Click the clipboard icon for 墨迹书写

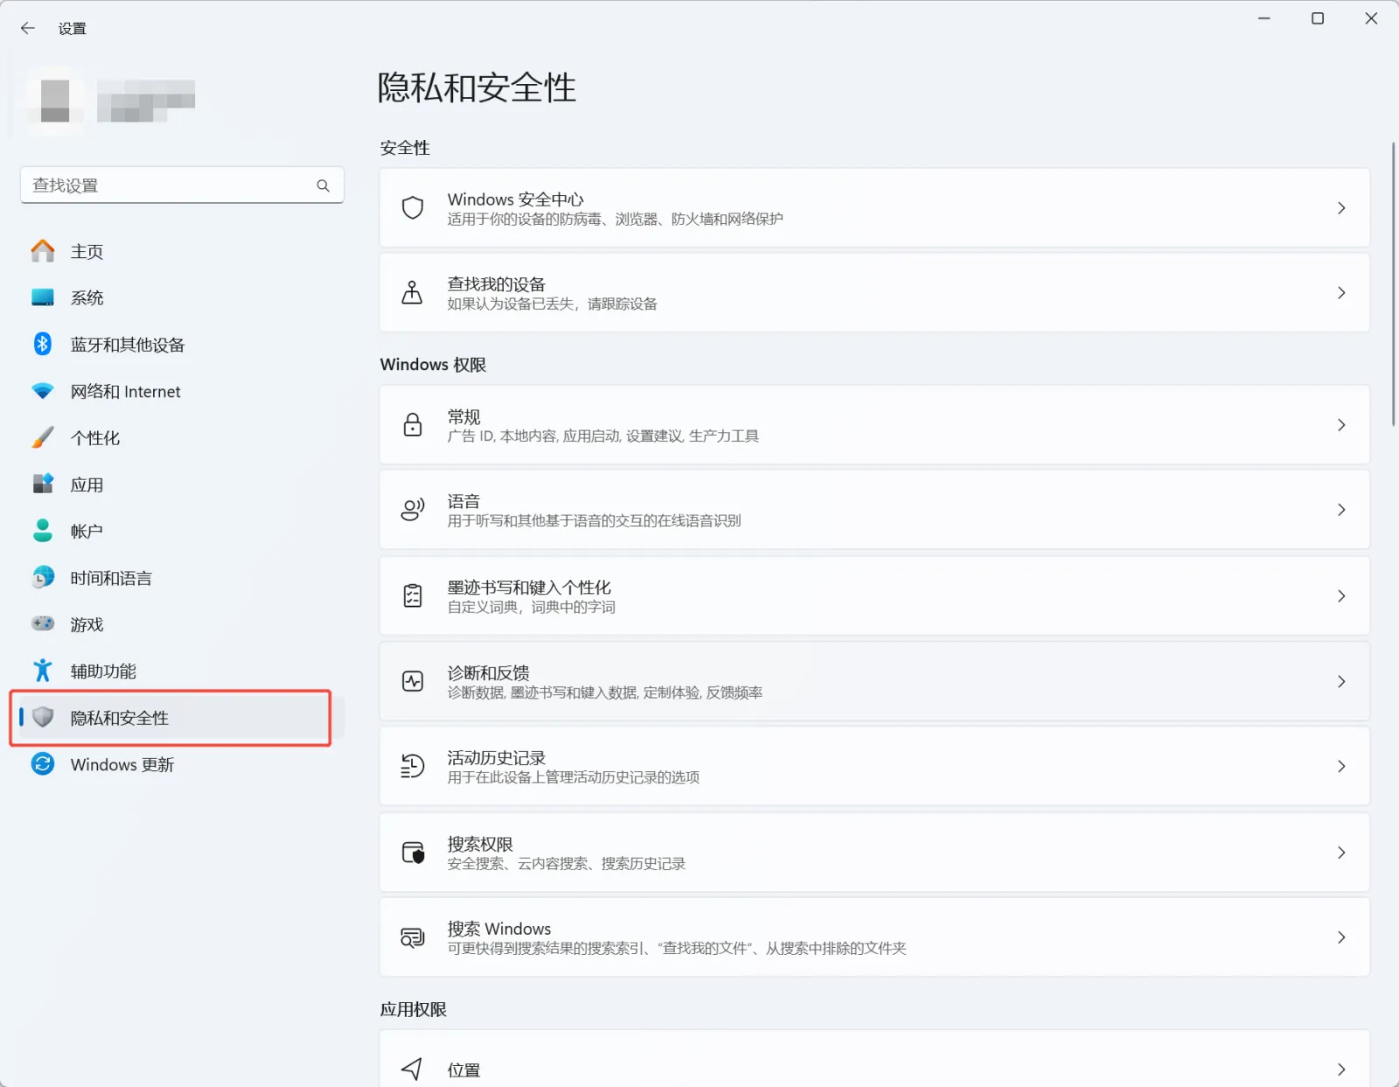point(413,596)
